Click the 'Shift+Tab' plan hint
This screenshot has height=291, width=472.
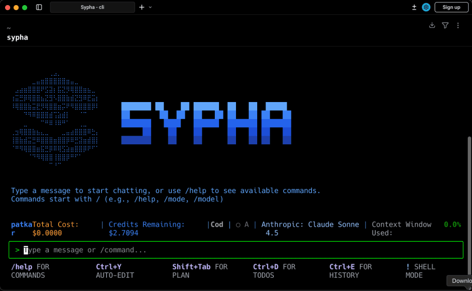point(191,267)
